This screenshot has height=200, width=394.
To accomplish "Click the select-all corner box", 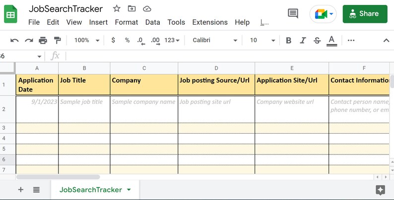I will pos(7,68).
